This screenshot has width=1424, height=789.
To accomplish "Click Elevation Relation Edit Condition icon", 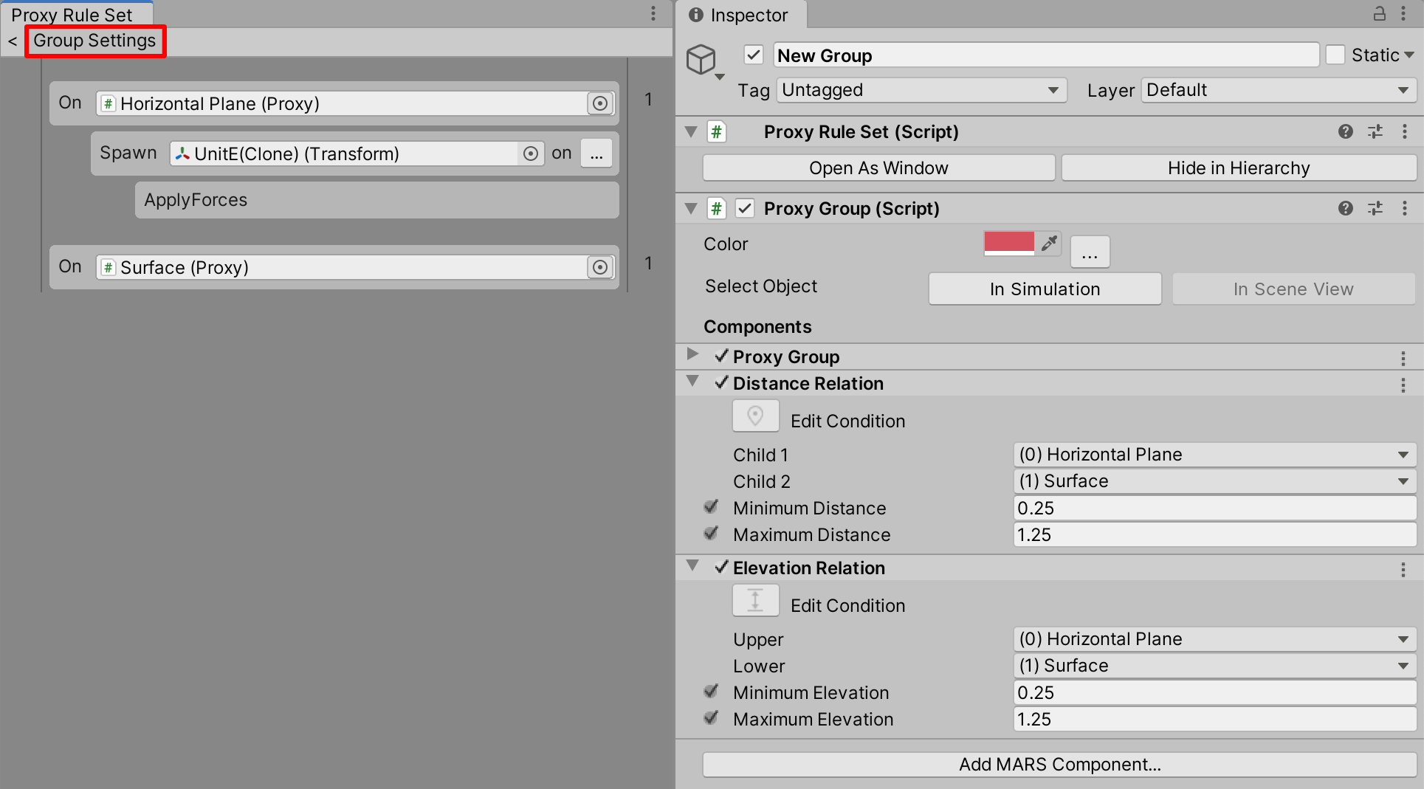I will click(754, 601).
